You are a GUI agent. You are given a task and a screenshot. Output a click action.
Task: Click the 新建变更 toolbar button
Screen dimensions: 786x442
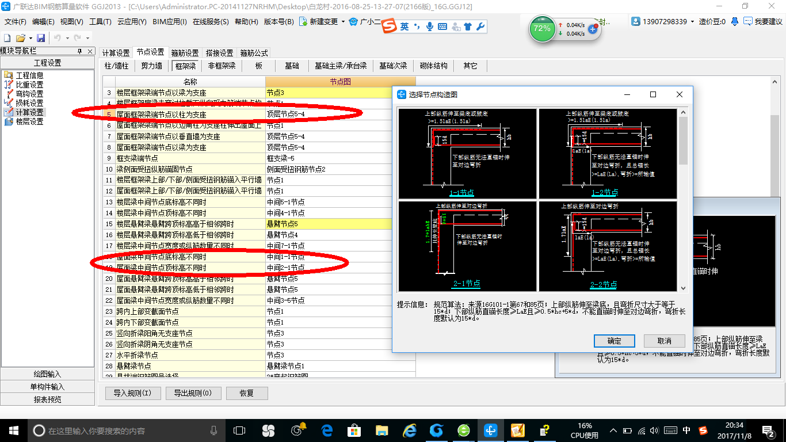coord(318,22)
